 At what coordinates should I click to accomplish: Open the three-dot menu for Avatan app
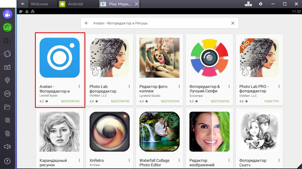79,87
